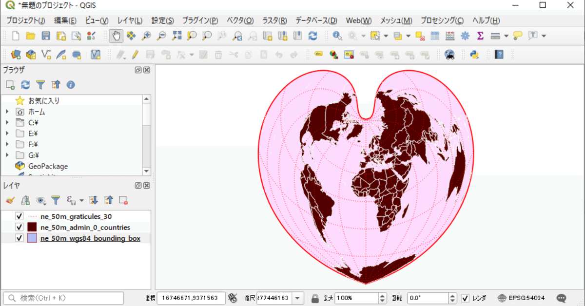Create a new project with the blank page icon
The image size is (585, 306).
click(x=16, y=36)
